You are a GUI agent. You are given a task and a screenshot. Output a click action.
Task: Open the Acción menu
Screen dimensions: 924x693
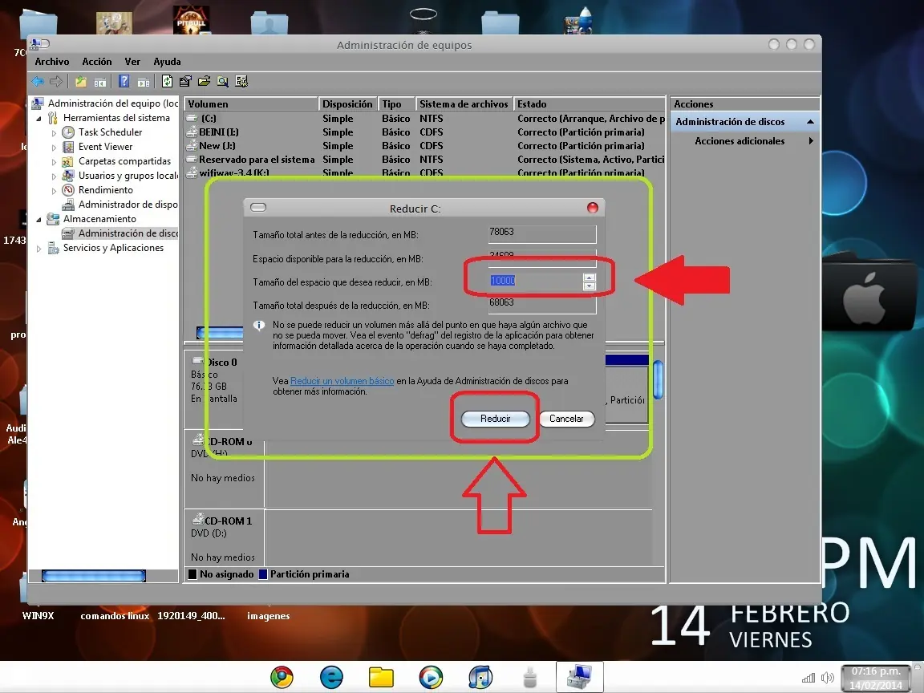96,61
